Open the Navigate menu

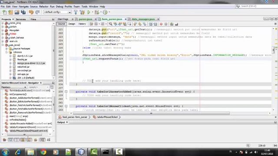(x=23, y=6)
